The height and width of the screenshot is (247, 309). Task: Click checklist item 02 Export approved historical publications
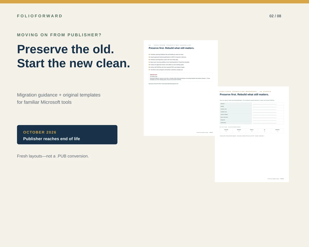pyautogui.click(x=167, y=57)
